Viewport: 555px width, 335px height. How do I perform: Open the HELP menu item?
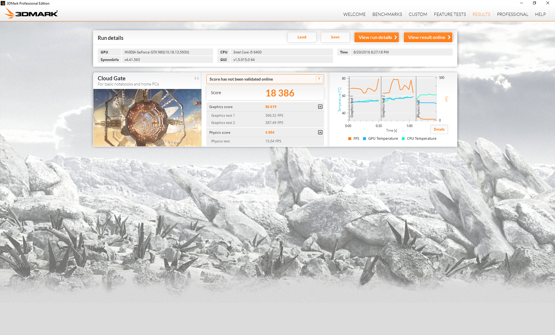(x=540, y=14)
